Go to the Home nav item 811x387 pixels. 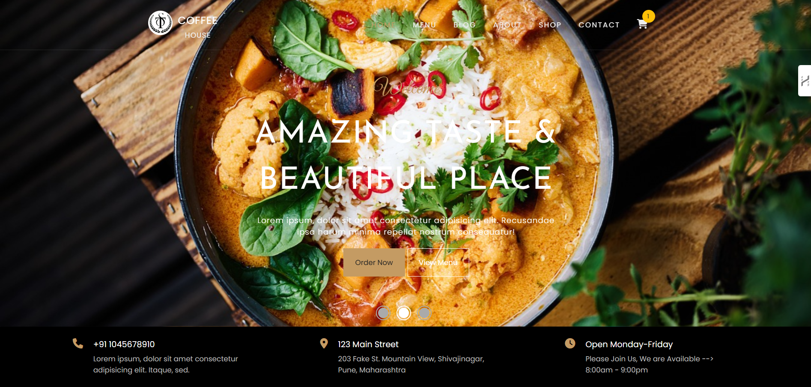[x=383, y=25]
